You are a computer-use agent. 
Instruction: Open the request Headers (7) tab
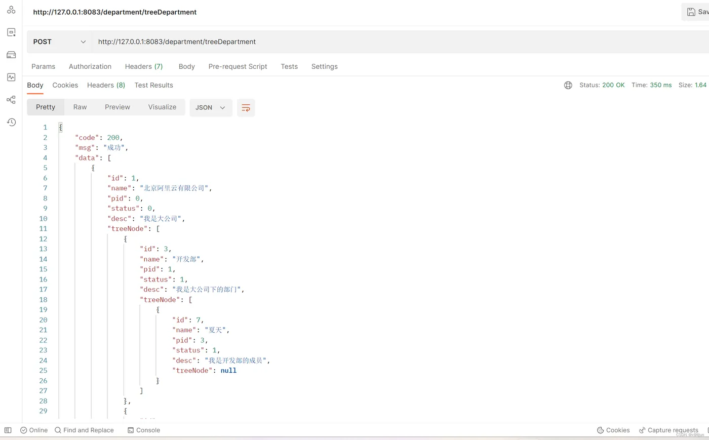click(144, 66)
